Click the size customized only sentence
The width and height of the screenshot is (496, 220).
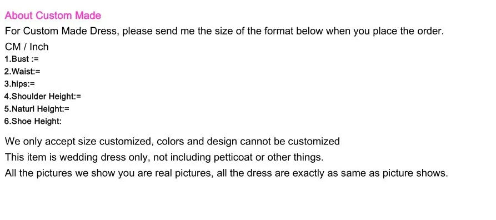pyautogui.click(x=172, y=141)
